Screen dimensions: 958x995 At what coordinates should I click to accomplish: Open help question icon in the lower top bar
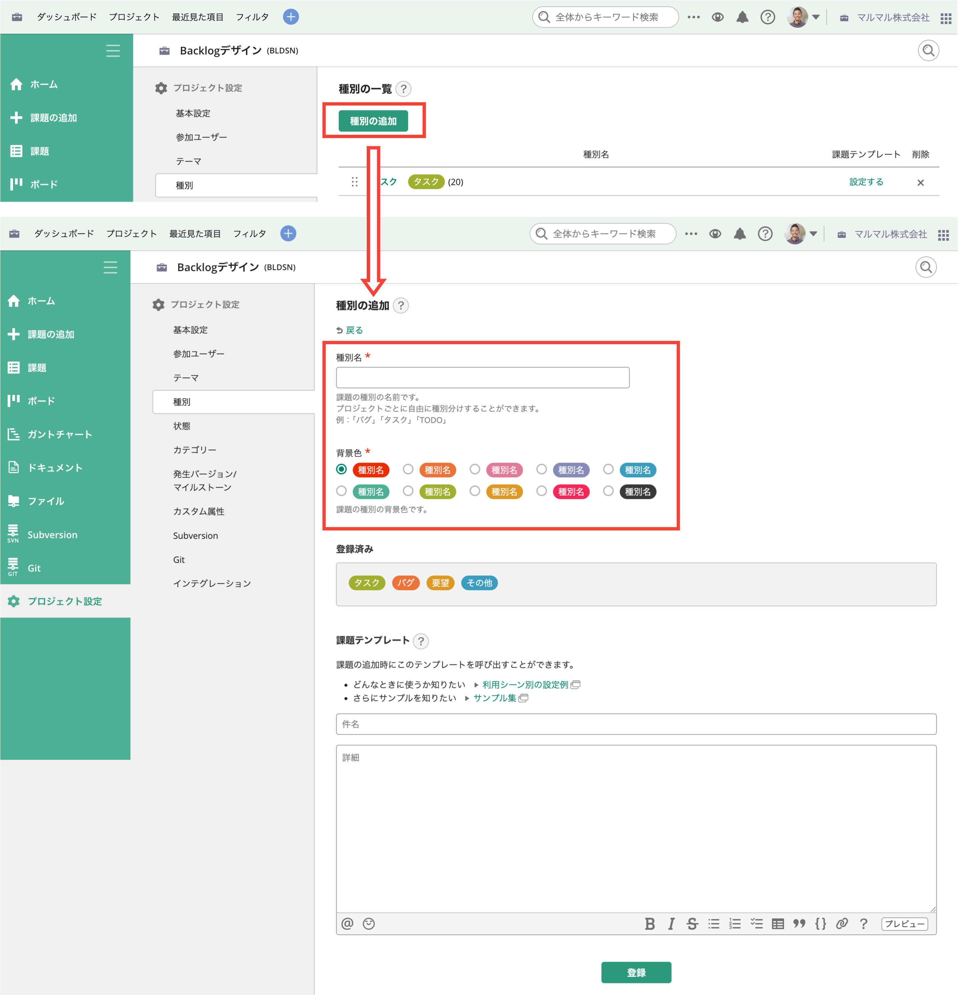[x=765, y=234]
